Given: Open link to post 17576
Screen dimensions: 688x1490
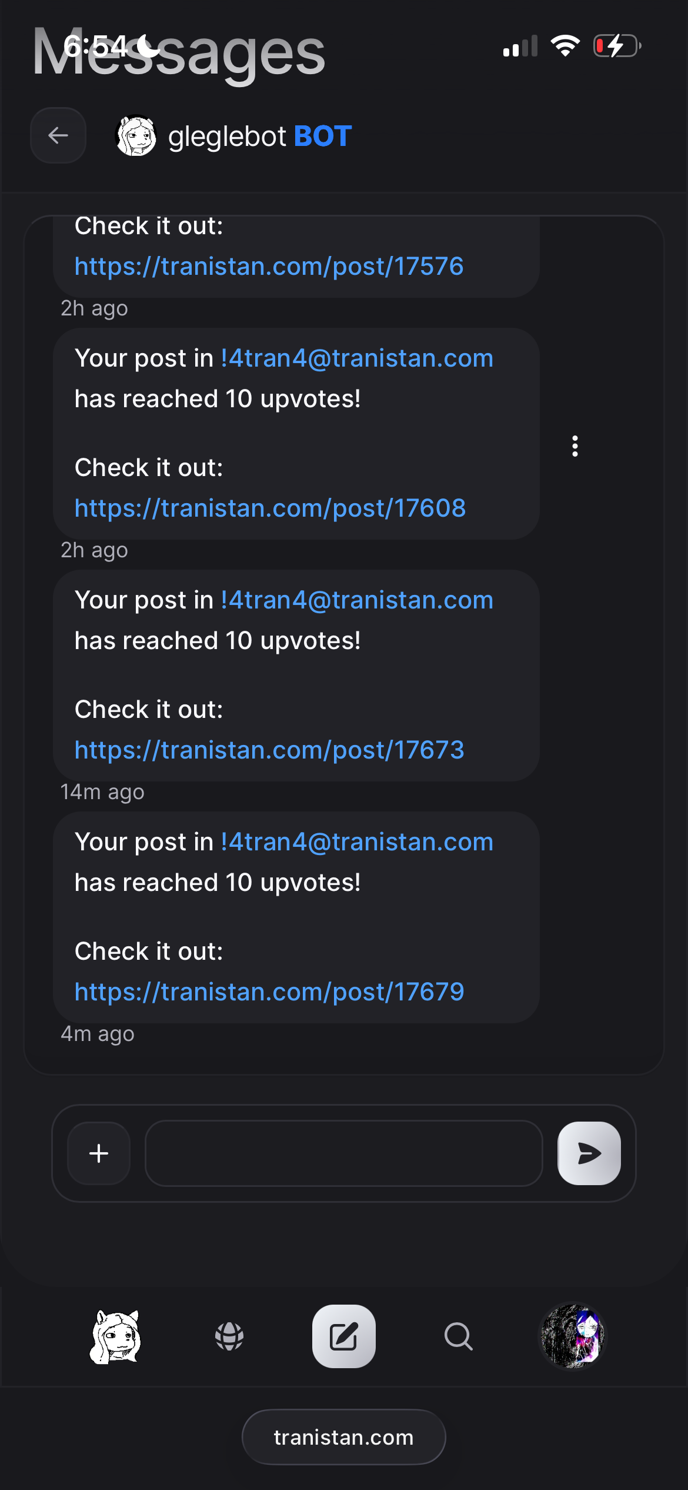Looking at the screenshot, I should pos(269,267).
